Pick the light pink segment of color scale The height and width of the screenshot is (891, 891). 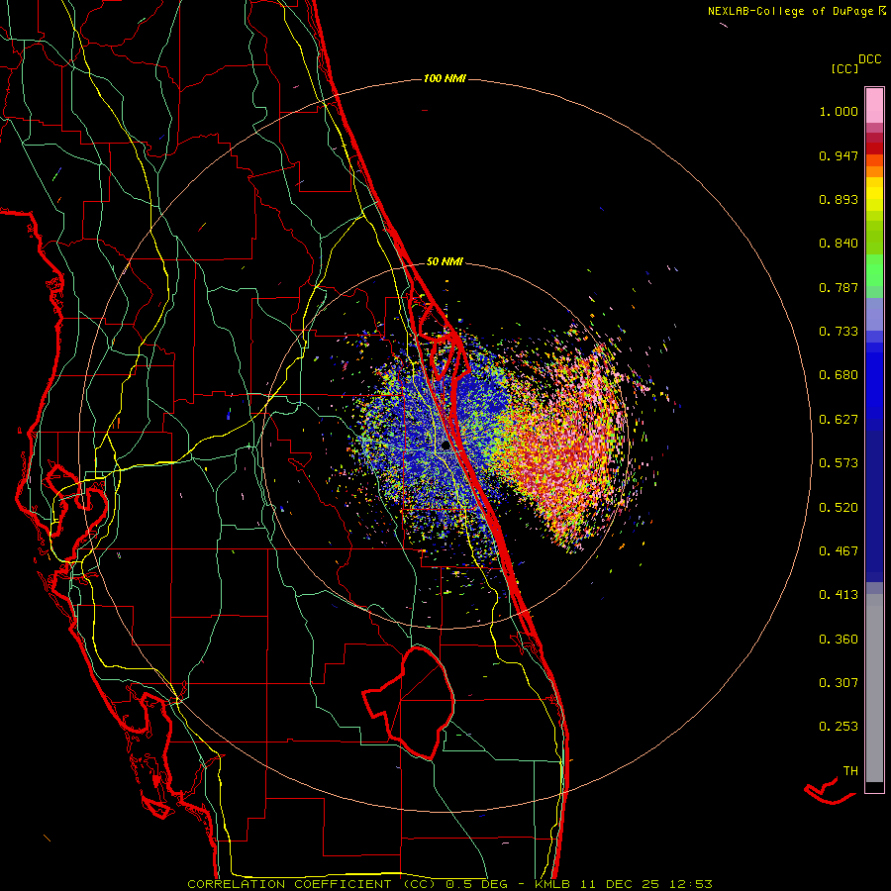pos(874,106)
